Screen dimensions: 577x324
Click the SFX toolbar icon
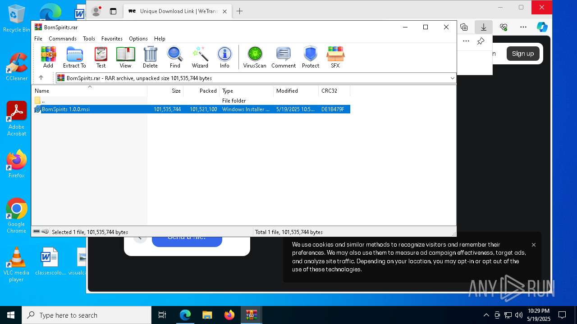click(x=335, y=57)
